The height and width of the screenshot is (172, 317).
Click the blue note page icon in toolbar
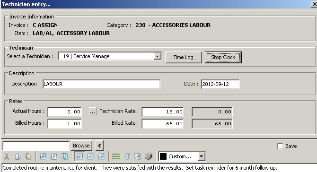click(127, 156)
